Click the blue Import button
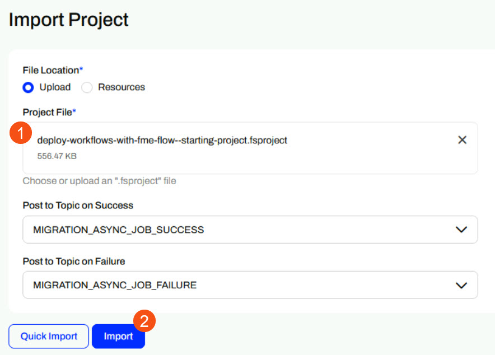The height and width of the screenshot is (355, 495). click(x=118, y=337)
